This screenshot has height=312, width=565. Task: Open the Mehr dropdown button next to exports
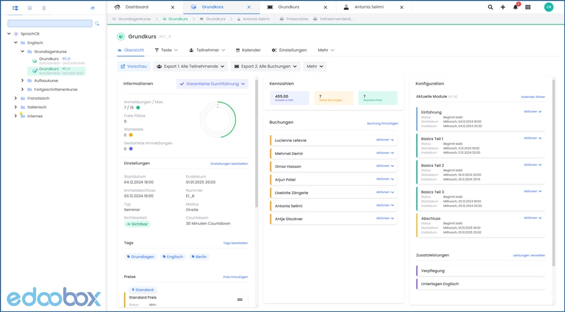pyautogui.click(x=315, y=66)
